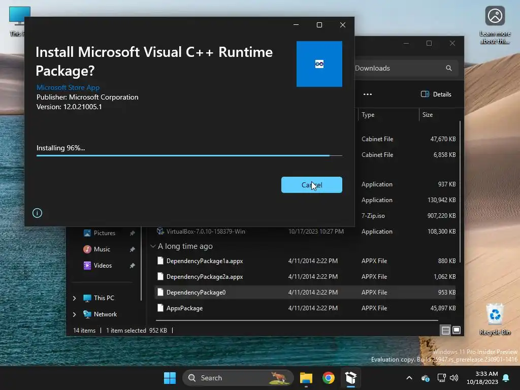Toggle the Details pane in File Explorer
This screenshot has height=390, width=520.
[436, 94]
